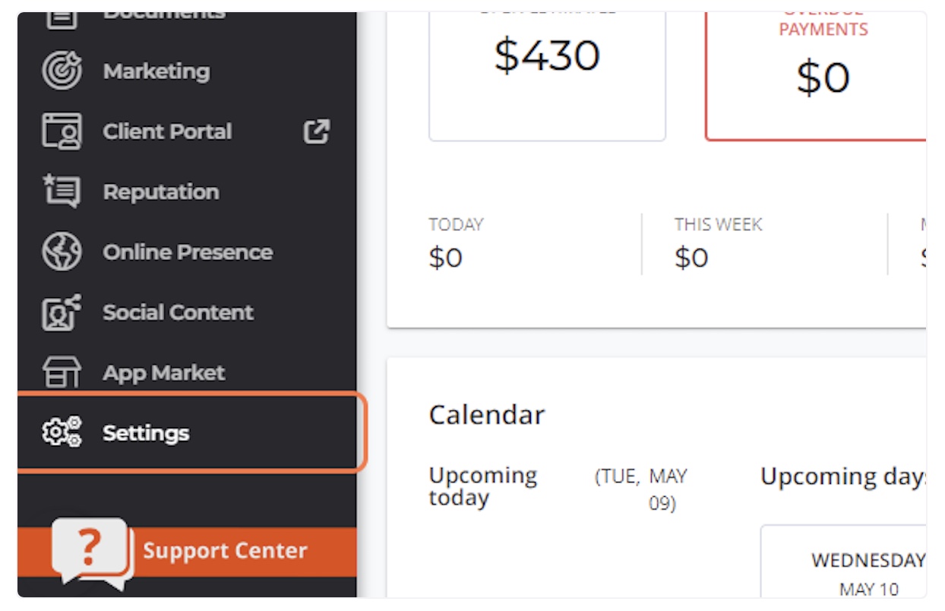
Task: Open the Overdue Payments $0 card
Action: (x=817, y=75)
